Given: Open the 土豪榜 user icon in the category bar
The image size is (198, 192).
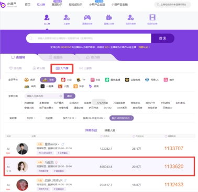Looking at the screenshot, I should pos(67,18).
